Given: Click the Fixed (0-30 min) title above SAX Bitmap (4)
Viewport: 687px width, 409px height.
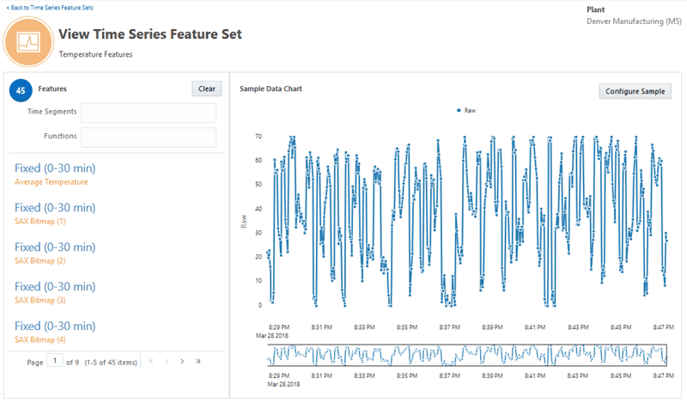Looking at the screenshot, I should tap(55, 327).
